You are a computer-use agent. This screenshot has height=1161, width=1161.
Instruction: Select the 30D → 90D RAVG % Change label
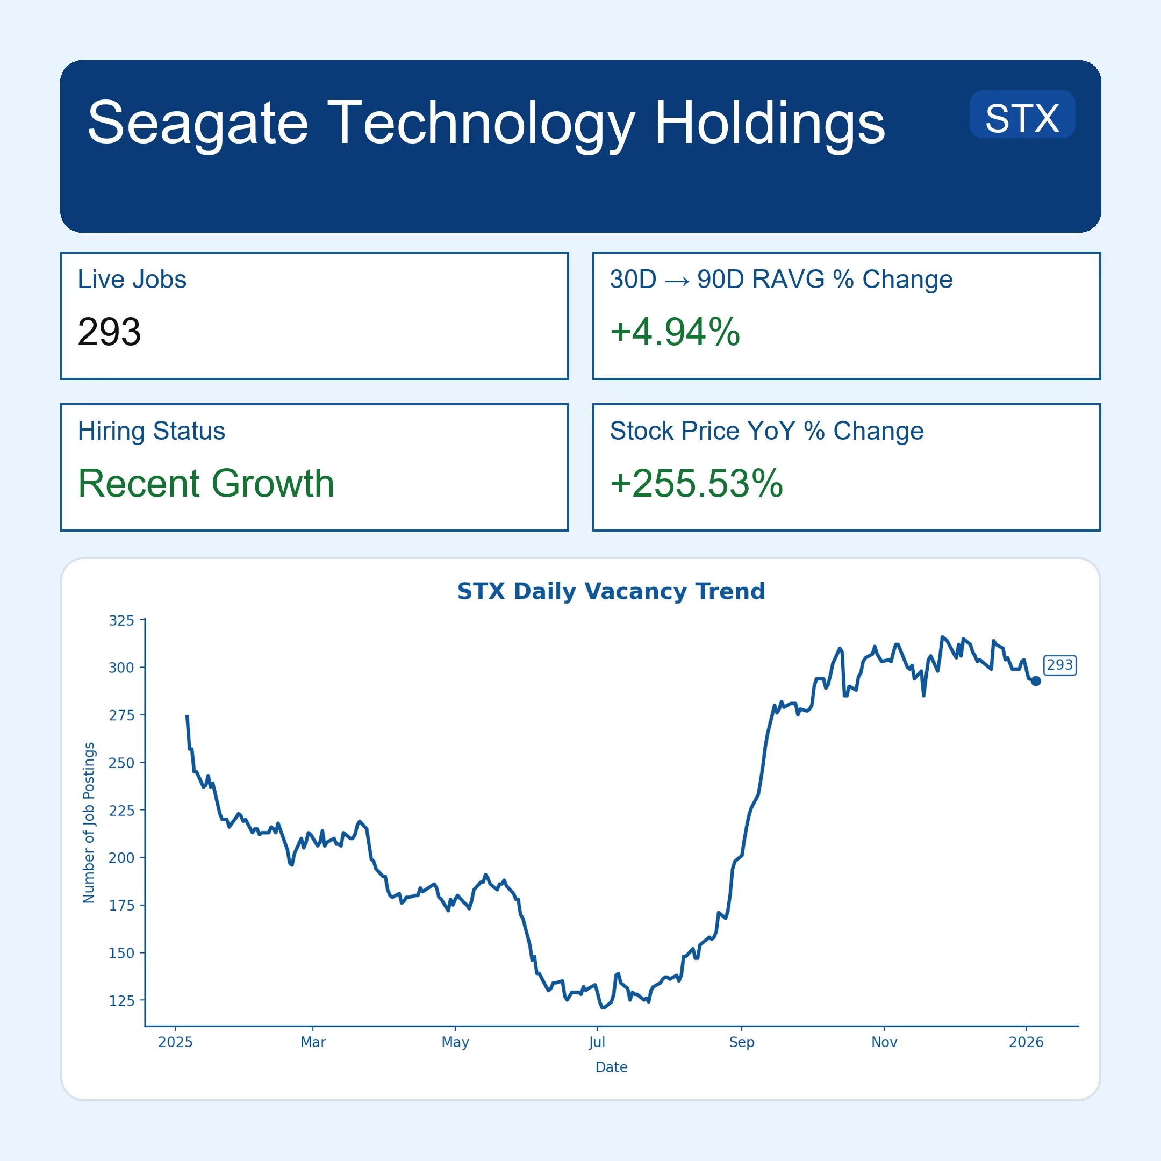780,279
